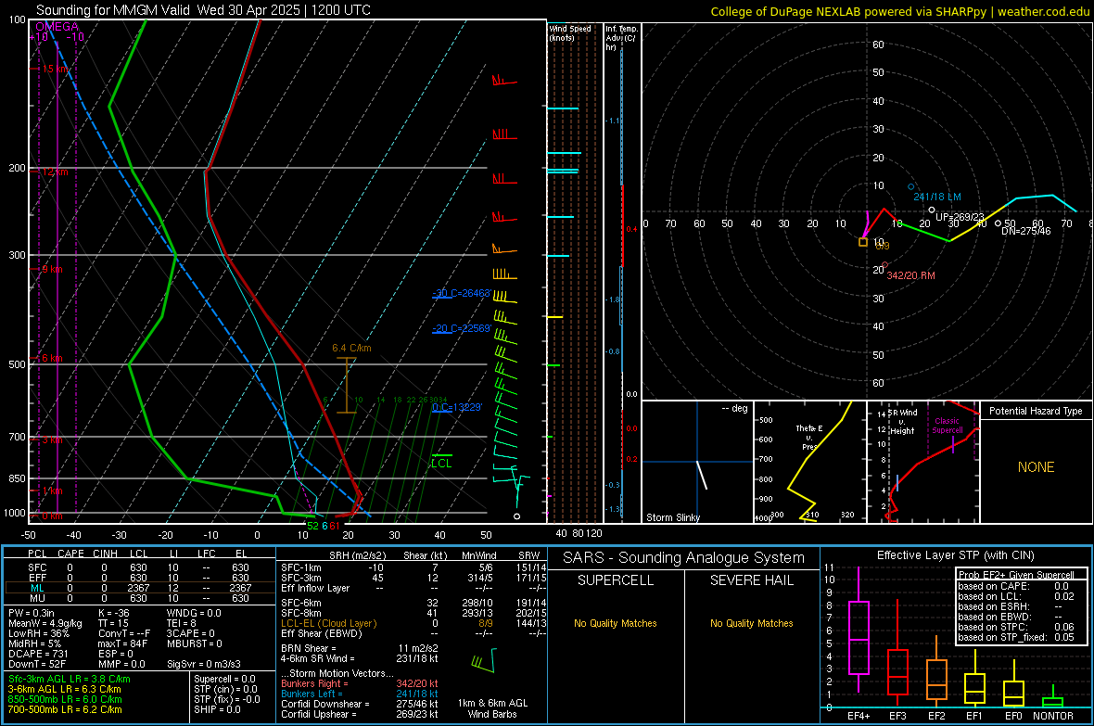1094x726 pixels.
Task: Select the green LCL marker label
Action: click(x=441, y=464)
